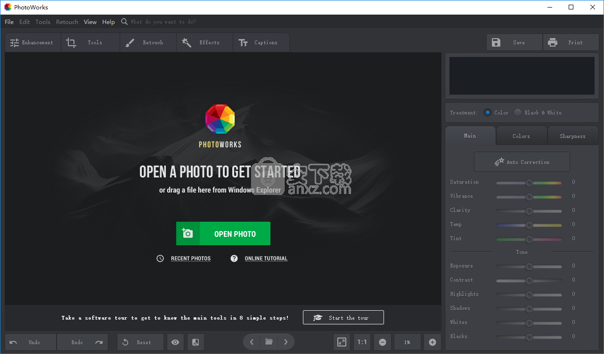This screenshot has height=354, width=604.
Task: Click the PhotoWorks app icon in the title bar
Action: point(8,7)
